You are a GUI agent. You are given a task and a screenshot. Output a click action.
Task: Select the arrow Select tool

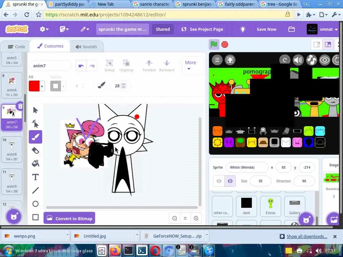(36, 110)
